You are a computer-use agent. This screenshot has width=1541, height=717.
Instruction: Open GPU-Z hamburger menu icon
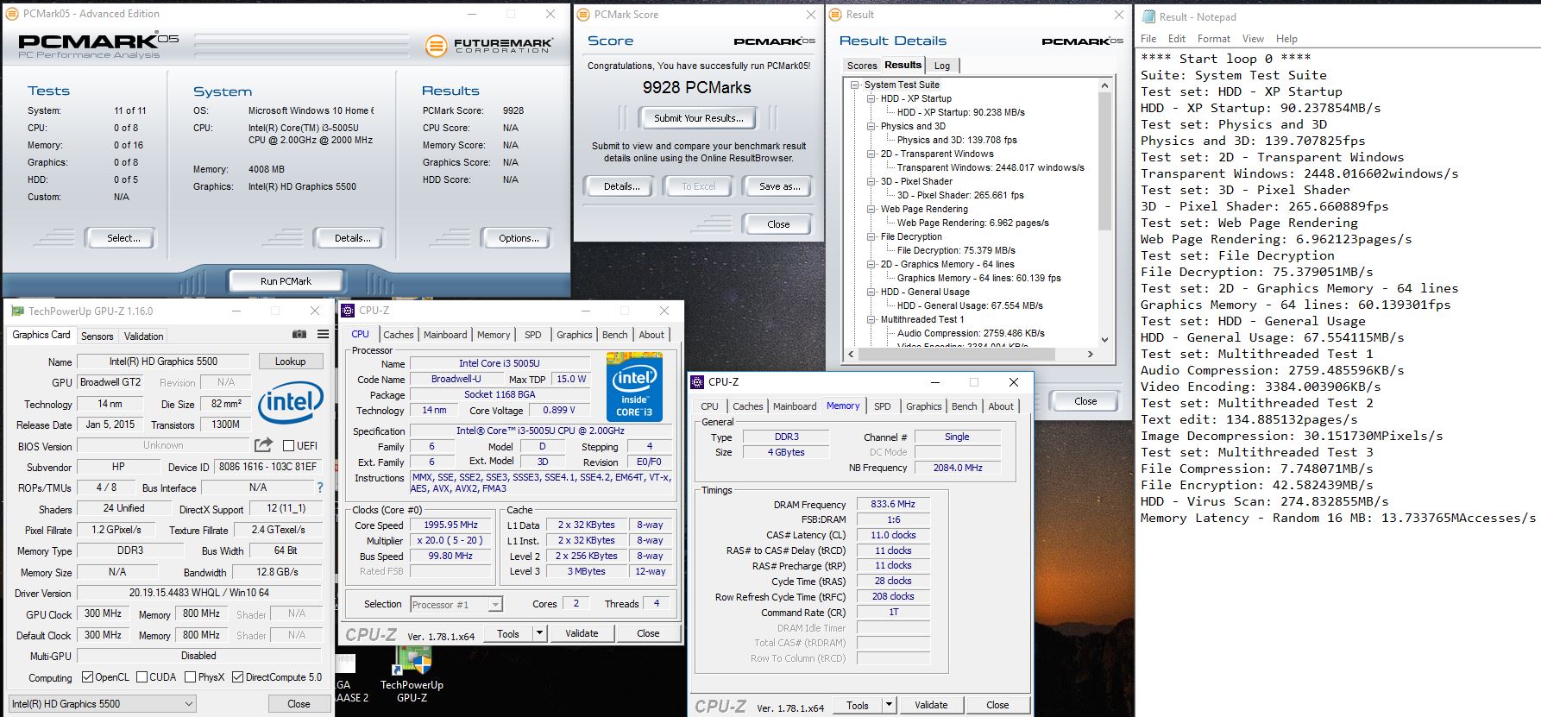point(323,335)
